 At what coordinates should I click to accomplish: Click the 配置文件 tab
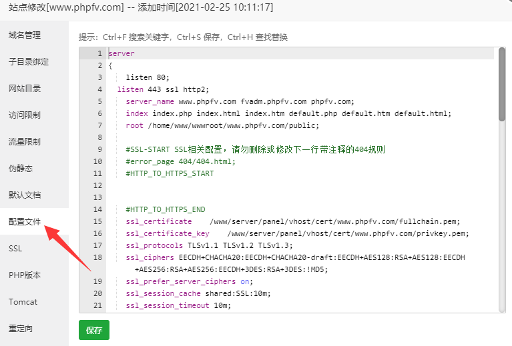click(x=25, y=222)
